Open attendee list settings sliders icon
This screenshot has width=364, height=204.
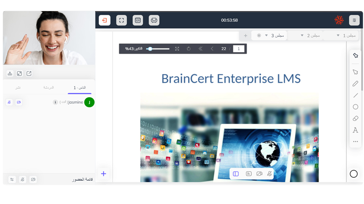[x=12, y=179]
